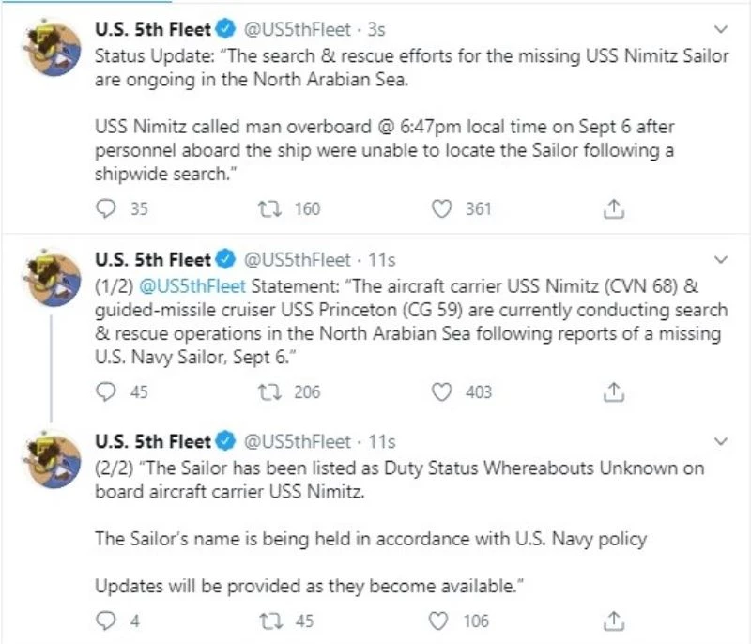Reply to the (1/2) statement tweet

(107, 391)
